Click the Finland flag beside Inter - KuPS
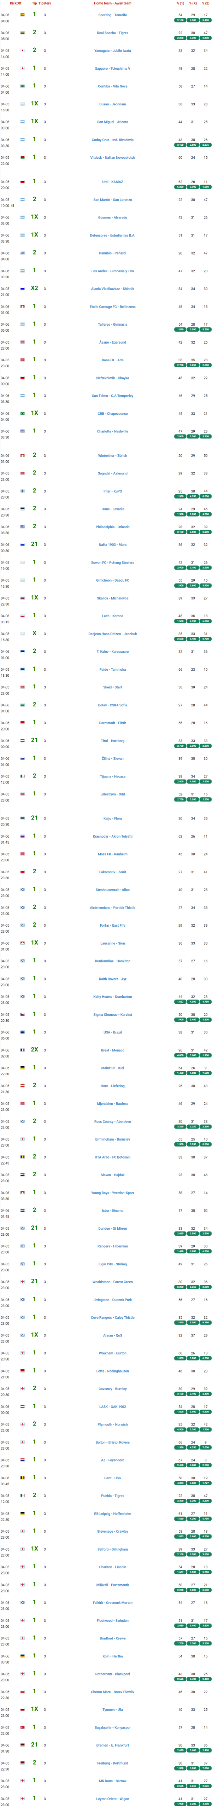Image resolution: width=212 pixels, height=1807 pixels. click(23, 491)
